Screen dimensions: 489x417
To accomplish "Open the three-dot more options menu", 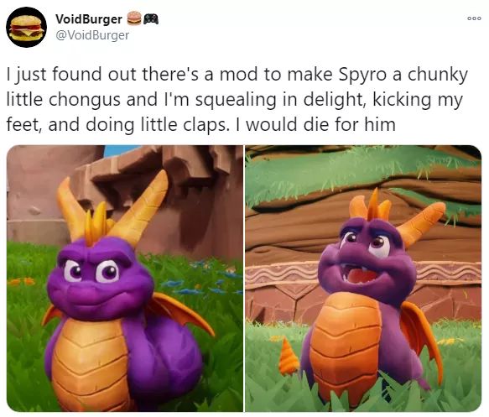I will 474,18.
